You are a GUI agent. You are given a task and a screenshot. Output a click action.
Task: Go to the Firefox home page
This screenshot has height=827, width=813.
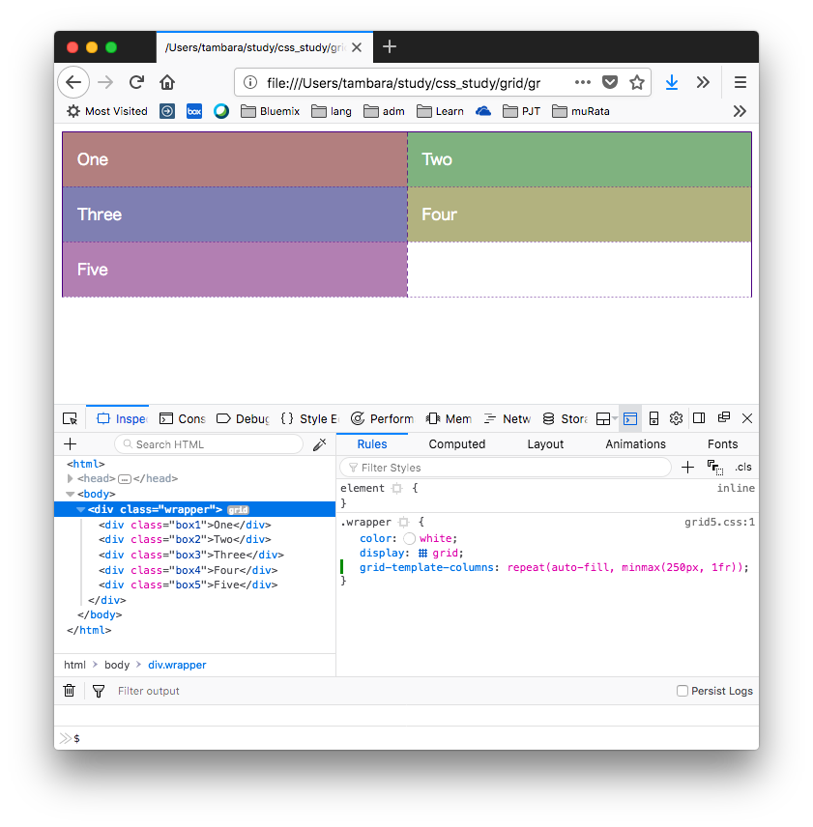pyautogui.click(x=167, y=82)
